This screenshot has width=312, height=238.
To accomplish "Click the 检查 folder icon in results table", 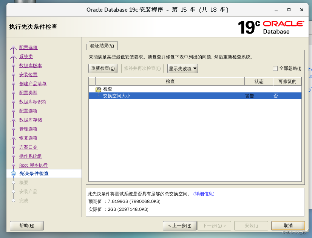I will 98,89.
